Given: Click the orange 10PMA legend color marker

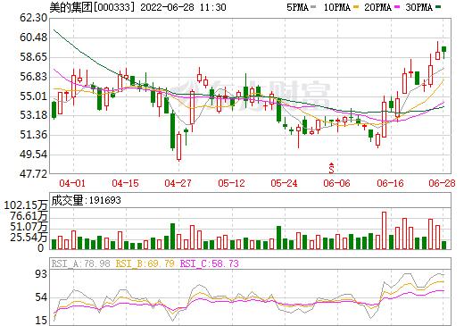Looking at the screenshot, I should pyautogui.click(x=355, y=7).
